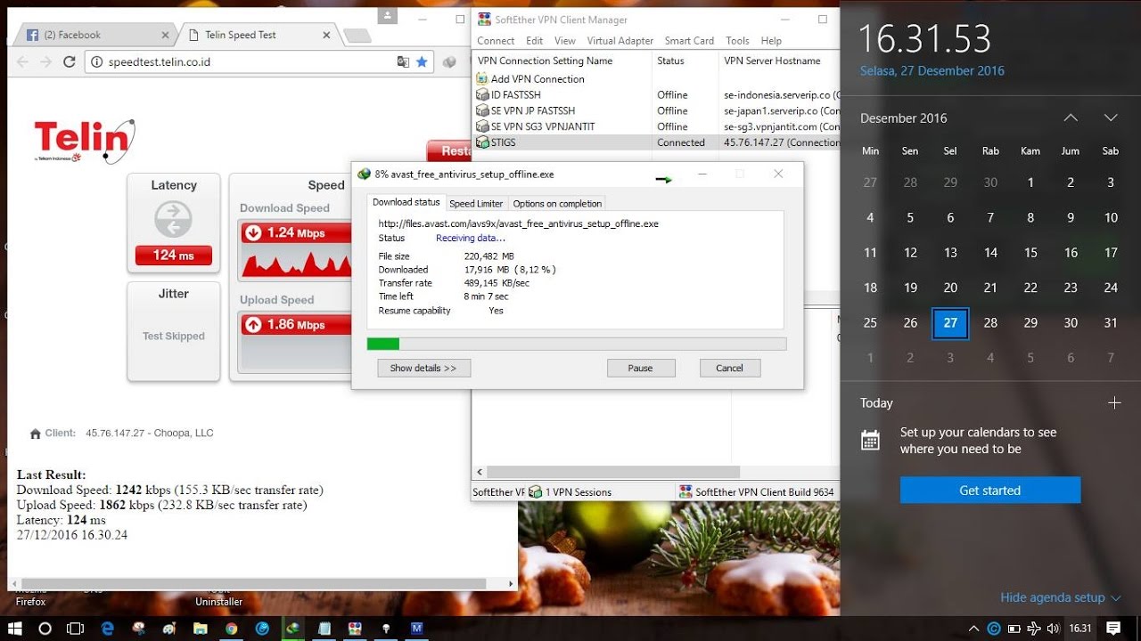
Task: Open Microsoft Edge from the taskbar
Action: 108,628
